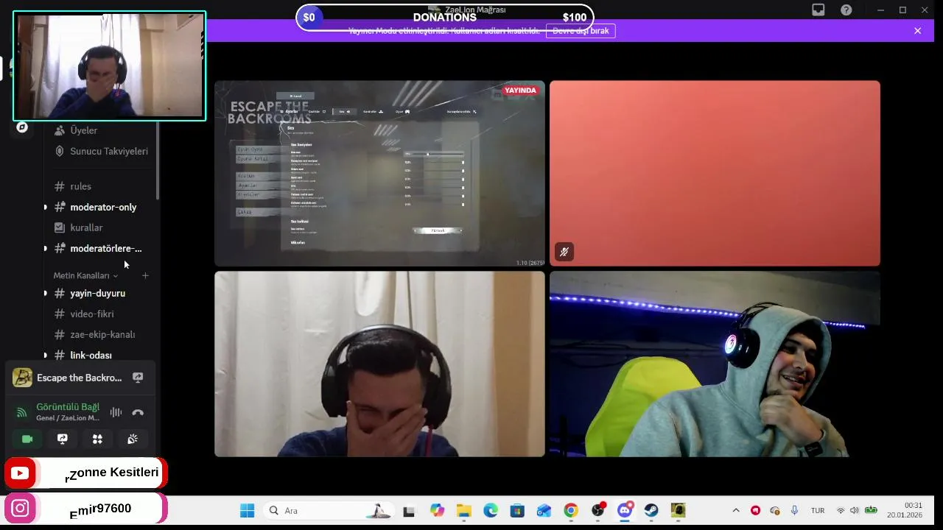Open the Wi-Fi network tray icon

pyautogui.click(x=841, y=510)
